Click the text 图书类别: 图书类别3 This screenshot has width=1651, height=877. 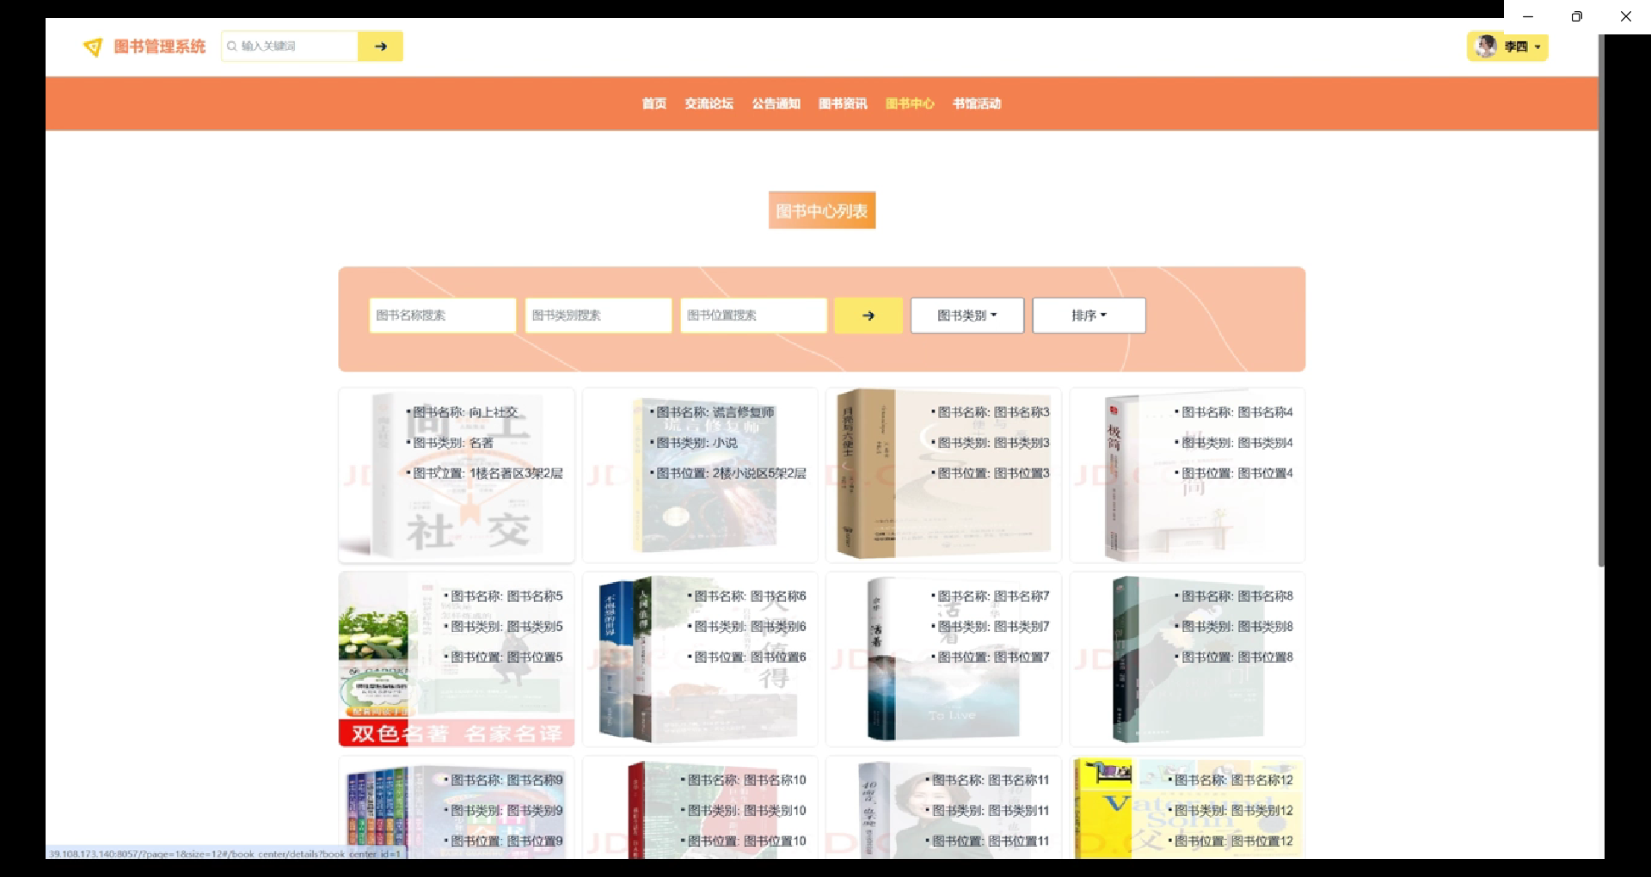[x=993, y=443]
